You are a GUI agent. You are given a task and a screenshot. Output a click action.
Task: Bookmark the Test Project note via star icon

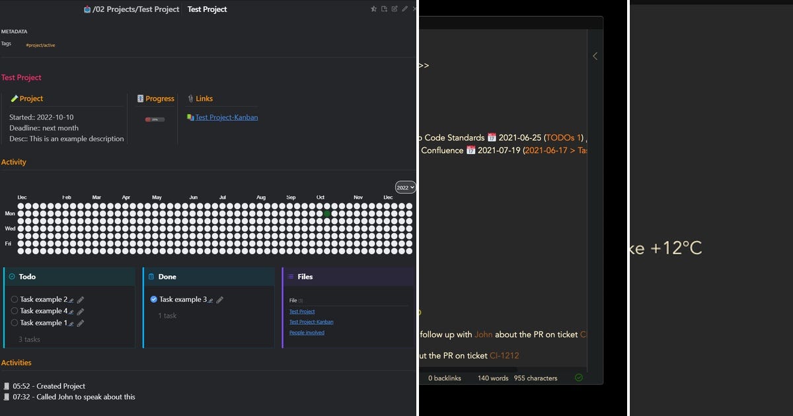click(x=374, y=9)
